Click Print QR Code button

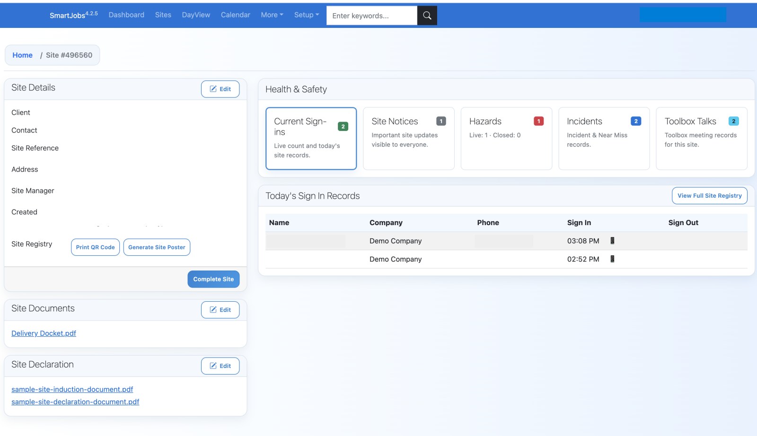[x=95, y=247]
